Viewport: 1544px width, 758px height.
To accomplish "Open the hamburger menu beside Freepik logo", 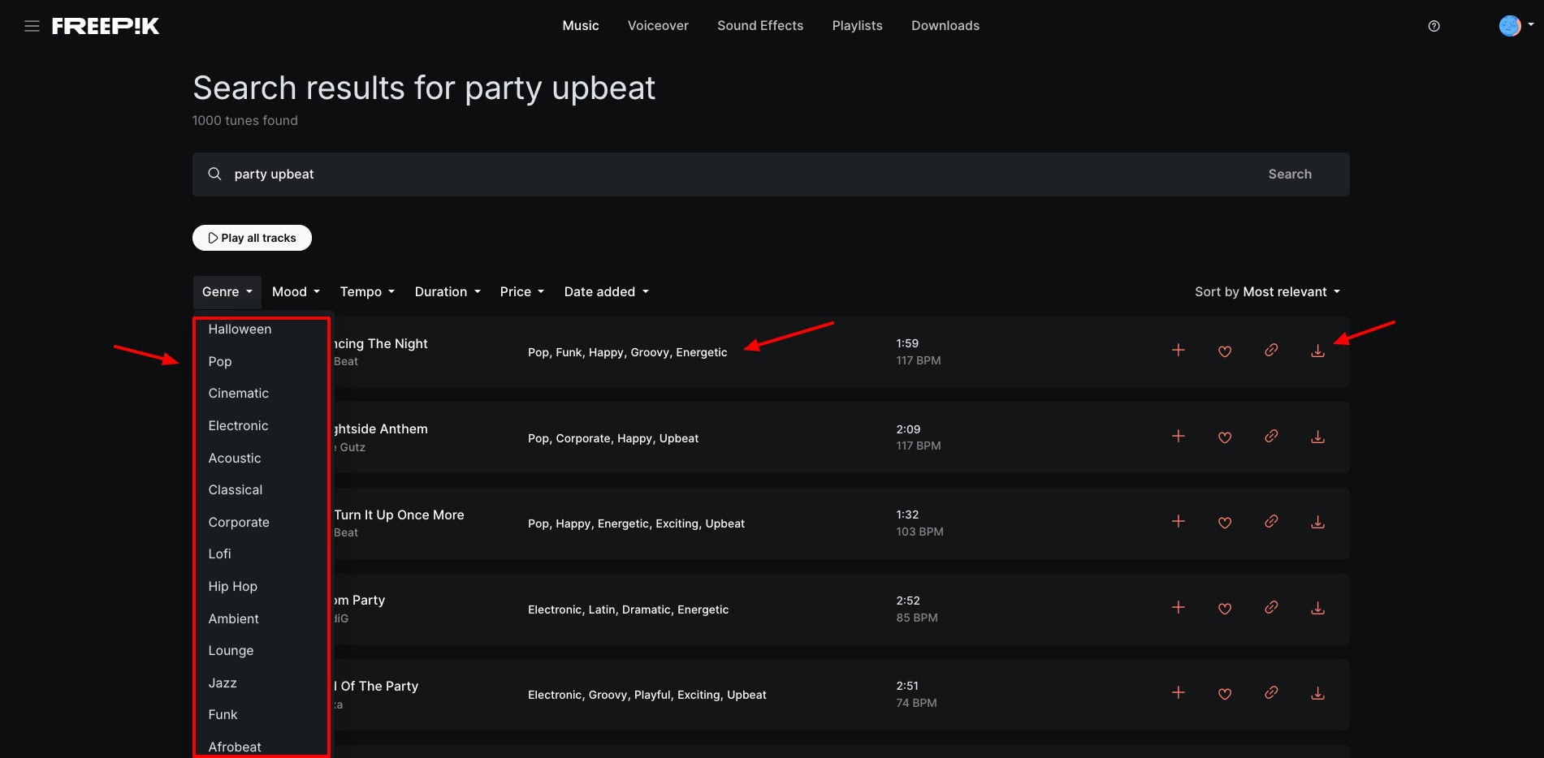I will click(x=32, y=26).
